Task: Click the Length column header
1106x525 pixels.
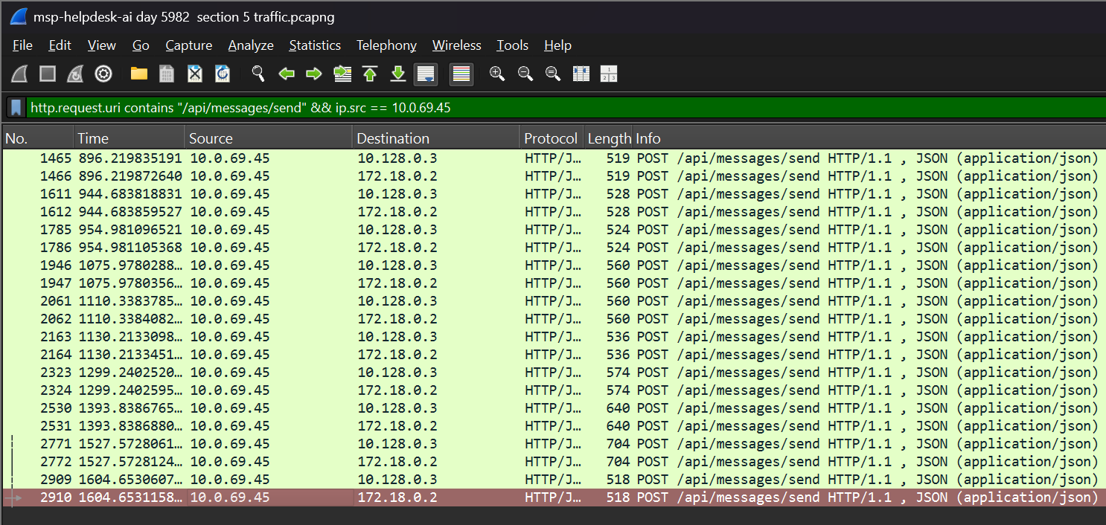Action: click(608, 138)
